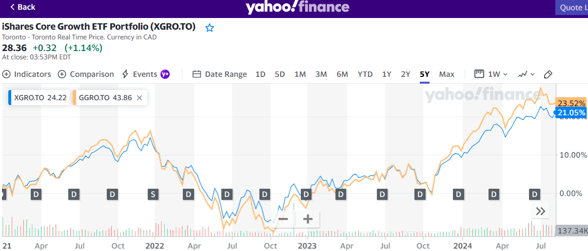Expand the chart type line dropdown
This screenshot has height=251, width=588.
click(526, 74)
